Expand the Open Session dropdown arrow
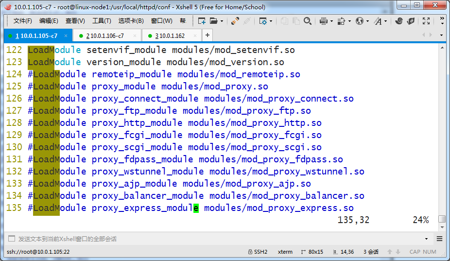The height and width of the screenshot is (261, 450). tap(222, 21)
